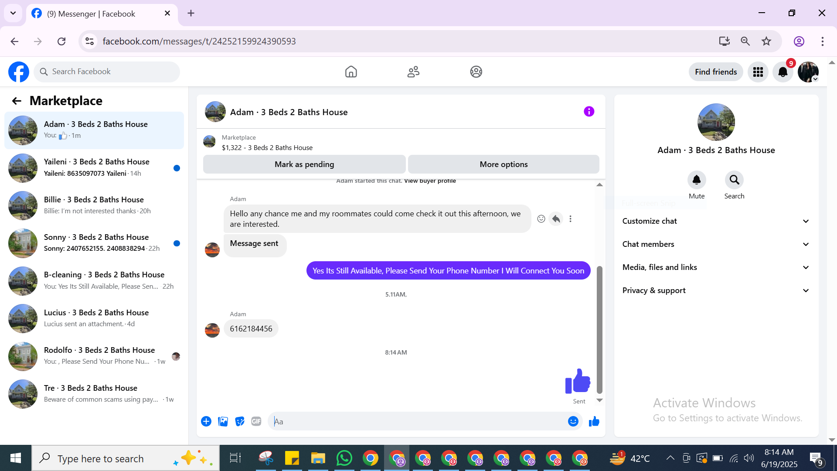This screenshot has width=837, height=471.
Task: Open Chrome profile icon
Action: point(799,41)
